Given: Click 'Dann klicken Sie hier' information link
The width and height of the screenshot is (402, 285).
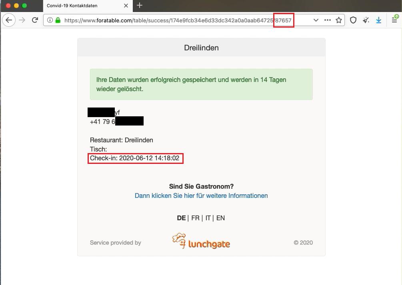Looking at the screenshot, I should click(x=201, y=195).
